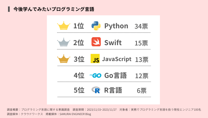Click the JavaScript language name
208x118 pixels.
click(x=117, y=59)
